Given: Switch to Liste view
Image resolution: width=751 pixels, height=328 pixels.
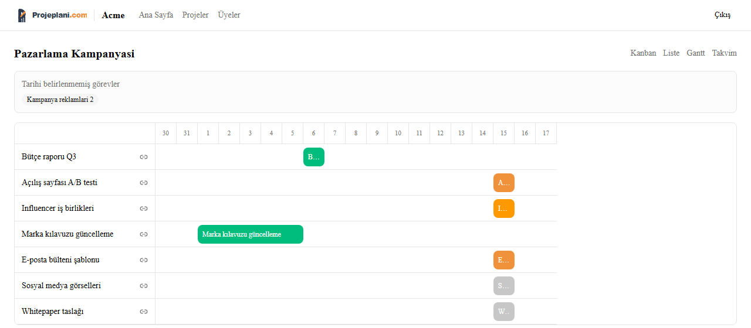Looking at the screenshot, I should pyautogui.click(x=671, y=53).
